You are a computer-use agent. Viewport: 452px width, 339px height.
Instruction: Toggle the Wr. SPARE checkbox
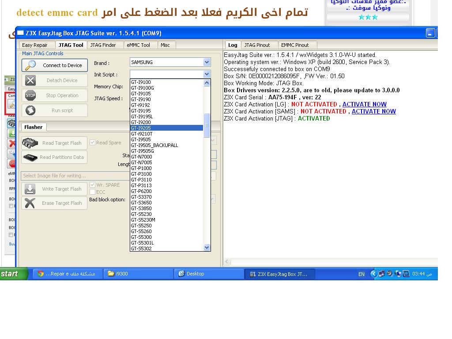pyautogui.click(x=93, y=185)
